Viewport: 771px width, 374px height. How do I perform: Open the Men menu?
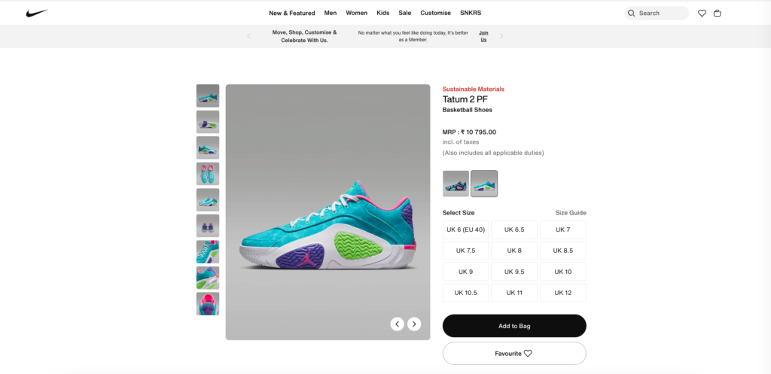point(331,13)
